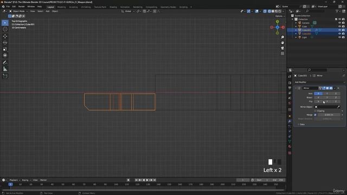
Task: Switch to the Shading workspace tab
Action: [113, 7]
